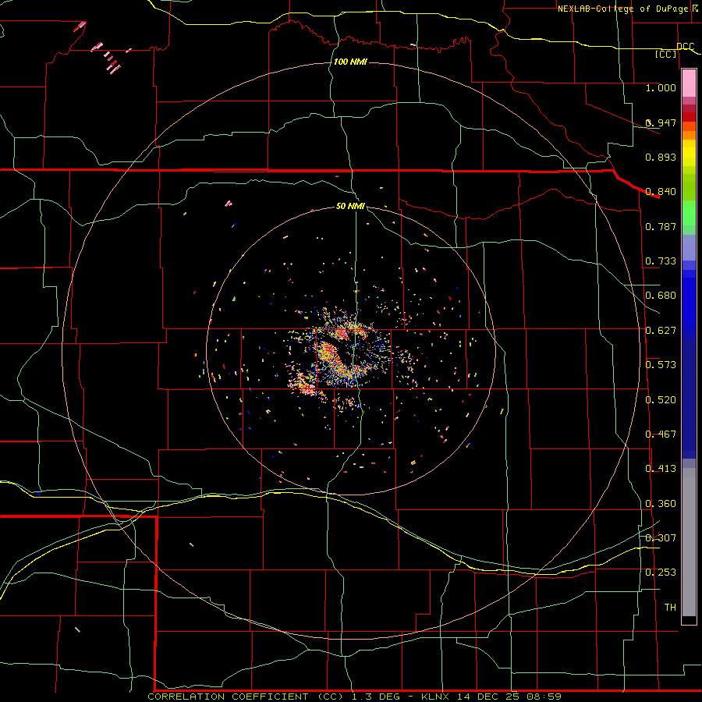Click the CORRELATION COEFFICIENT (CC) caption text
Image resolution: width=702 pixels, height=702 pixels.
(246, 697)
